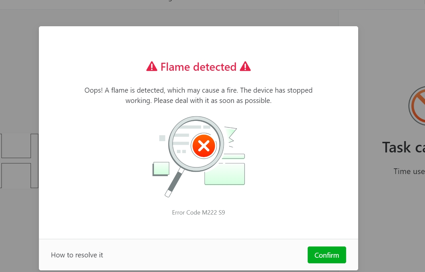Screen dimensions: 425x272
Task: Click the flame warning description paragraph
Action: tap(199, 95)
